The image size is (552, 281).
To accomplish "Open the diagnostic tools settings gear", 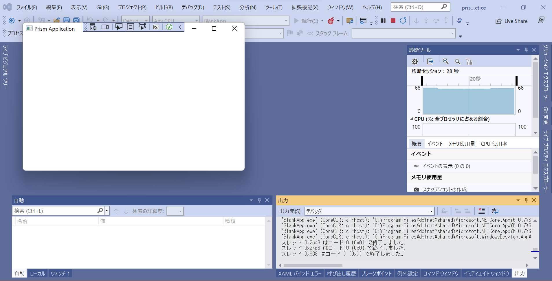I will (x=415, y=61).
